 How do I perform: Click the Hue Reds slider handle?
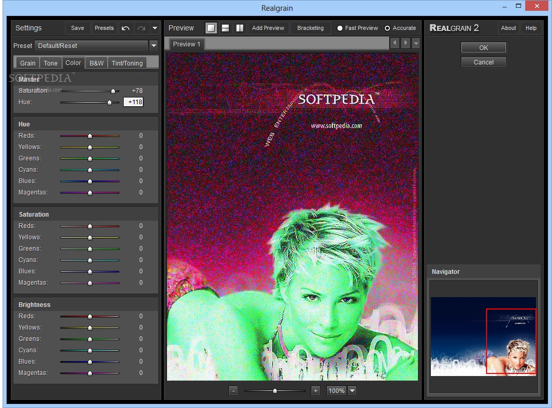(90, 136)
